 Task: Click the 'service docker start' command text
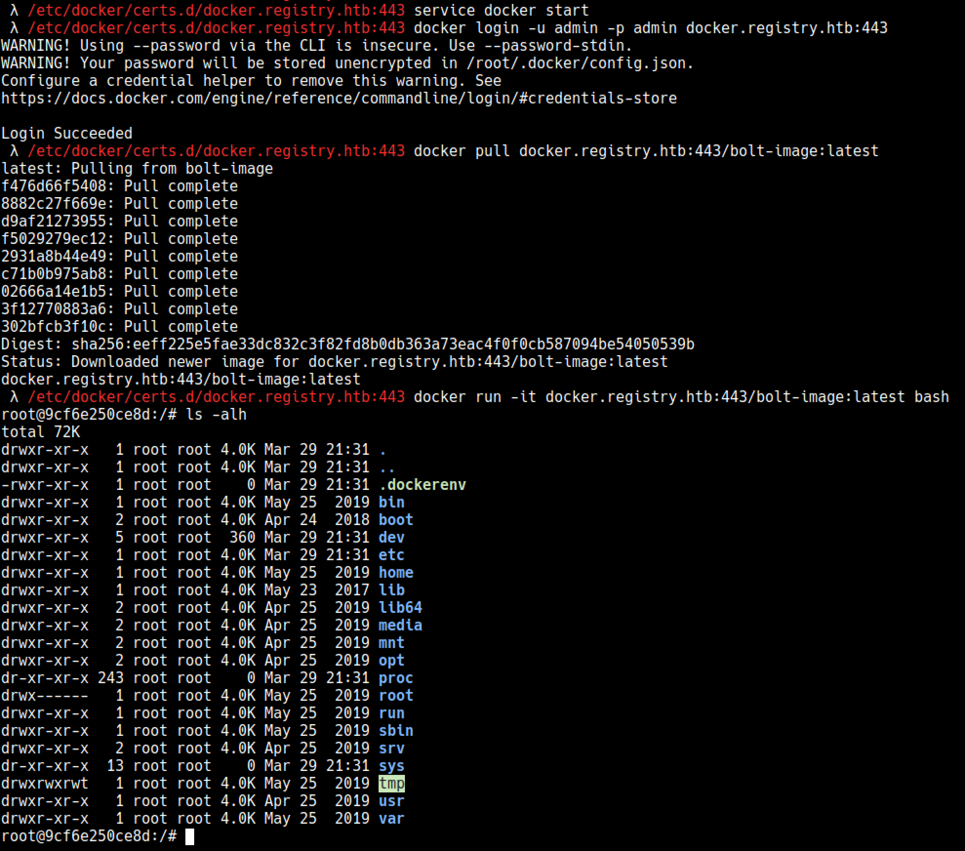click(501, 10)
